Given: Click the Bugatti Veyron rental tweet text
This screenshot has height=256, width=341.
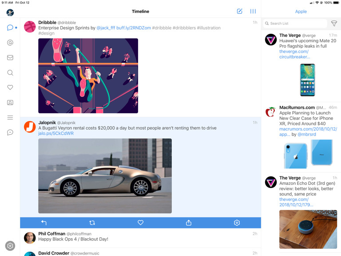Looking at the screenshot, I should click(x=127, y=128).
